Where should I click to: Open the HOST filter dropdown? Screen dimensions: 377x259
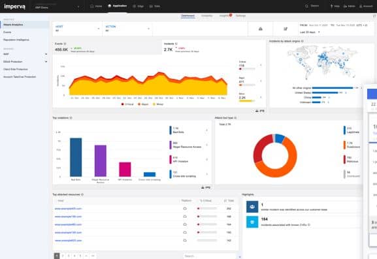tap(77, 29)
